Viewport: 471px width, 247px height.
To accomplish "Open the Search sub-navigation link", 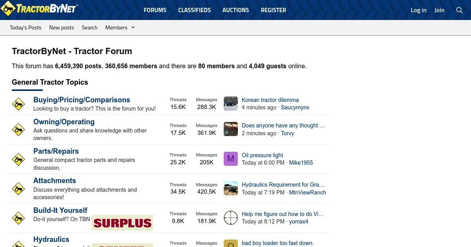I will pos(89,27).
